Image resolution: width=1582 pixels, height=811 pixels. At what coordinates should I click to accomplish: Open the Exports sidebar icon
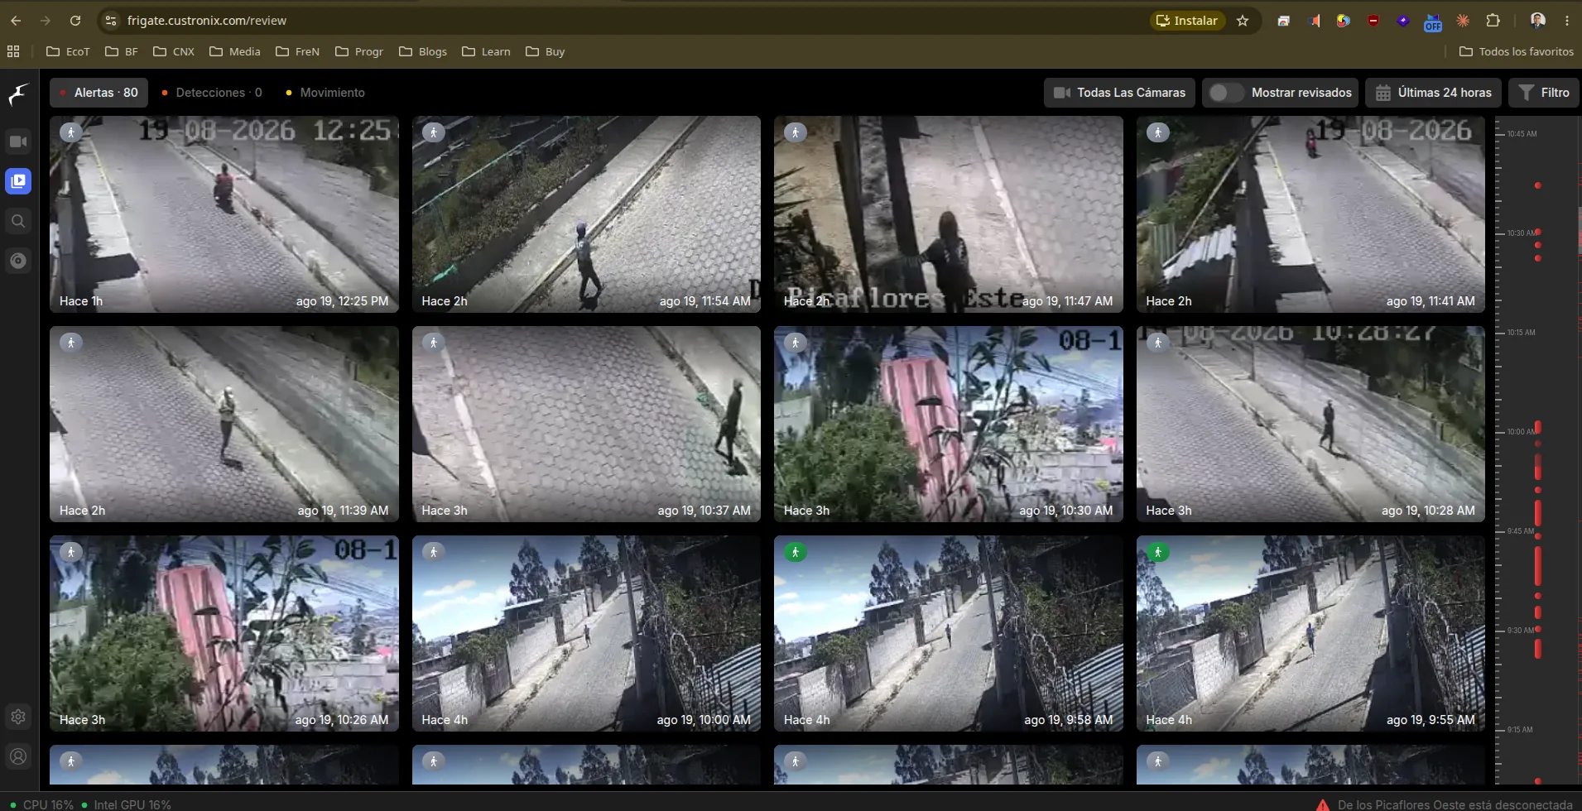pos(18,261)
